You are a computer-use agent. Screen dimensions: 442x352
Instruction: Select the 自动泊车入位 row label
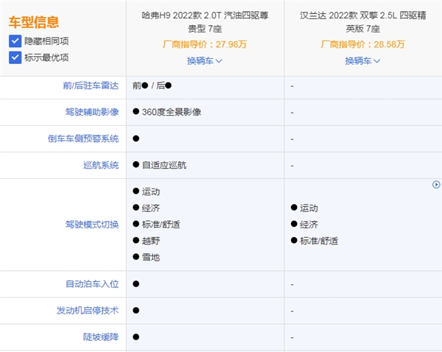pyautogui.click(x=91, y=284)
